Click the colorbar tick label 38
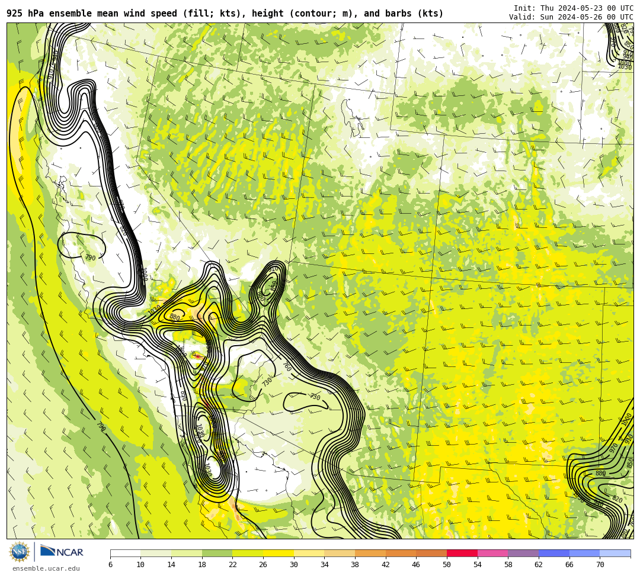The height and width of the screenshot is (576, 640). [355, 565]
